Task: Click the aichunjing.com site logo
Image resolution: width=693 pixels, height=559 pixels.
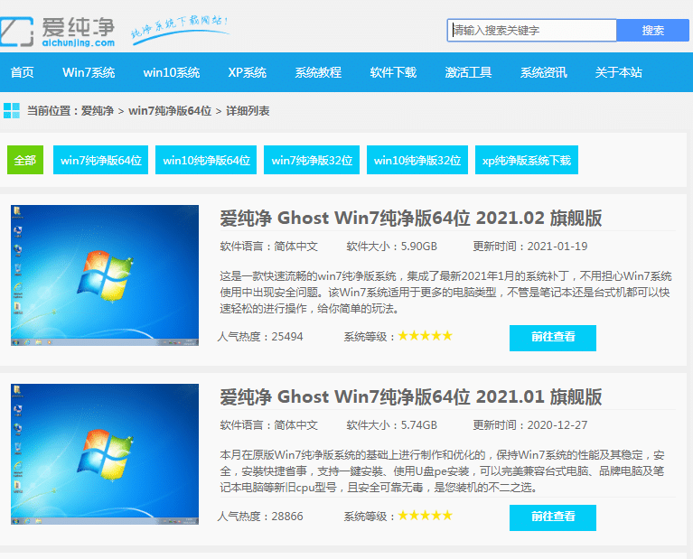Action: point(58,32)
